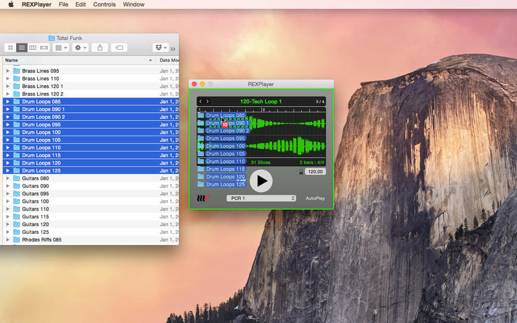Select the Guitars 125 row
Viewport: 517px width, 323px height.
90,232
